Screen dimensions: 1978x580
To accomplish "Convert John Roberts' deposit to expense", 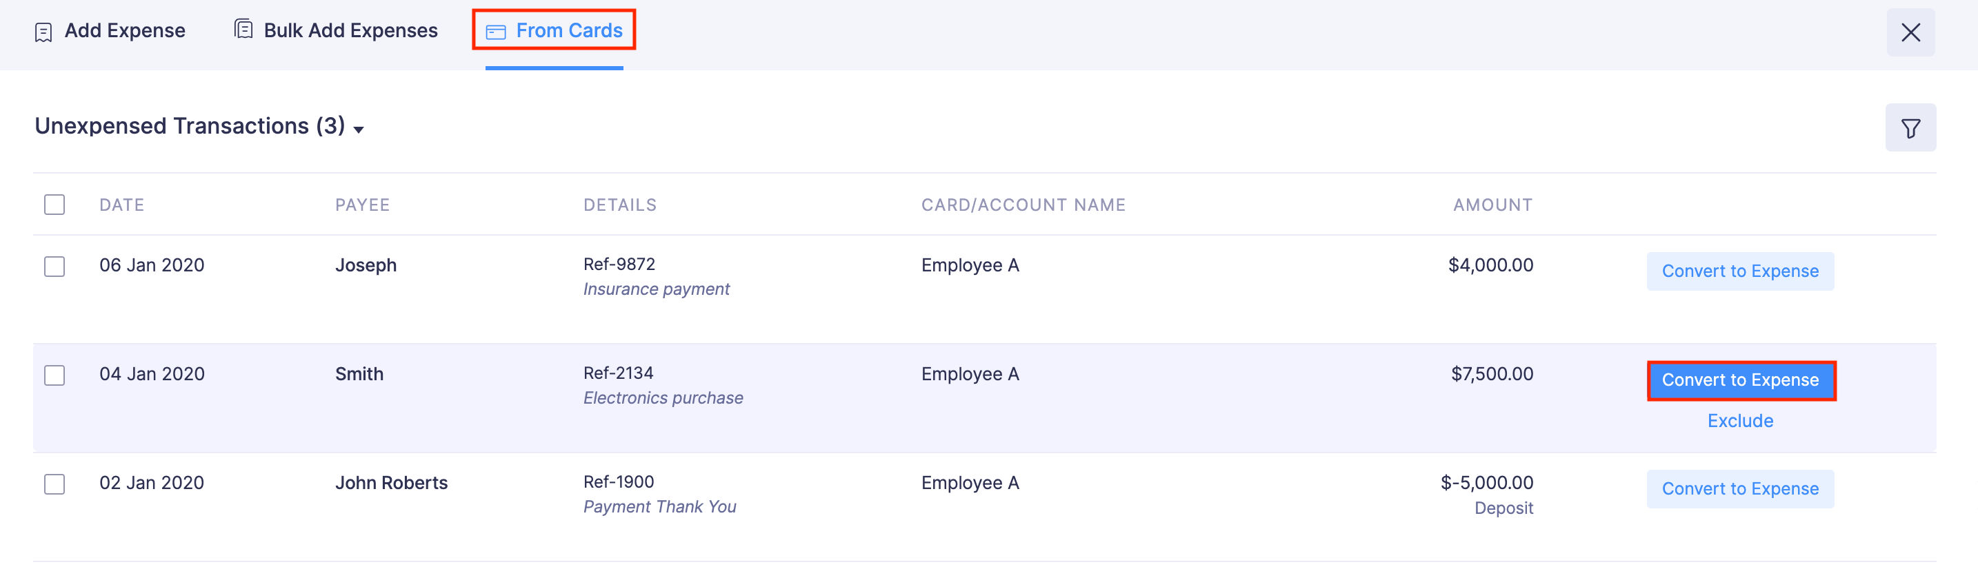I will tap(1741, 488).
